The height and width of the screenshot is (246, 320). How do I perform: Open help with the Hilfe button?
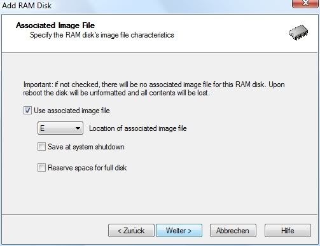[x=288, y=231]
